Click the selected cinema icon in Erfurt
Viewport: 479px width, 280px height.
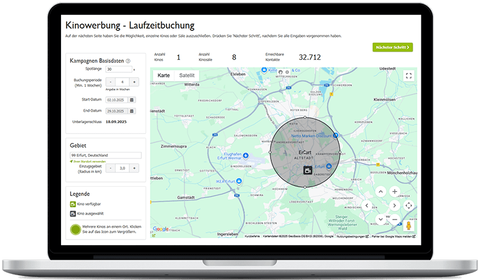pos(308,171)
